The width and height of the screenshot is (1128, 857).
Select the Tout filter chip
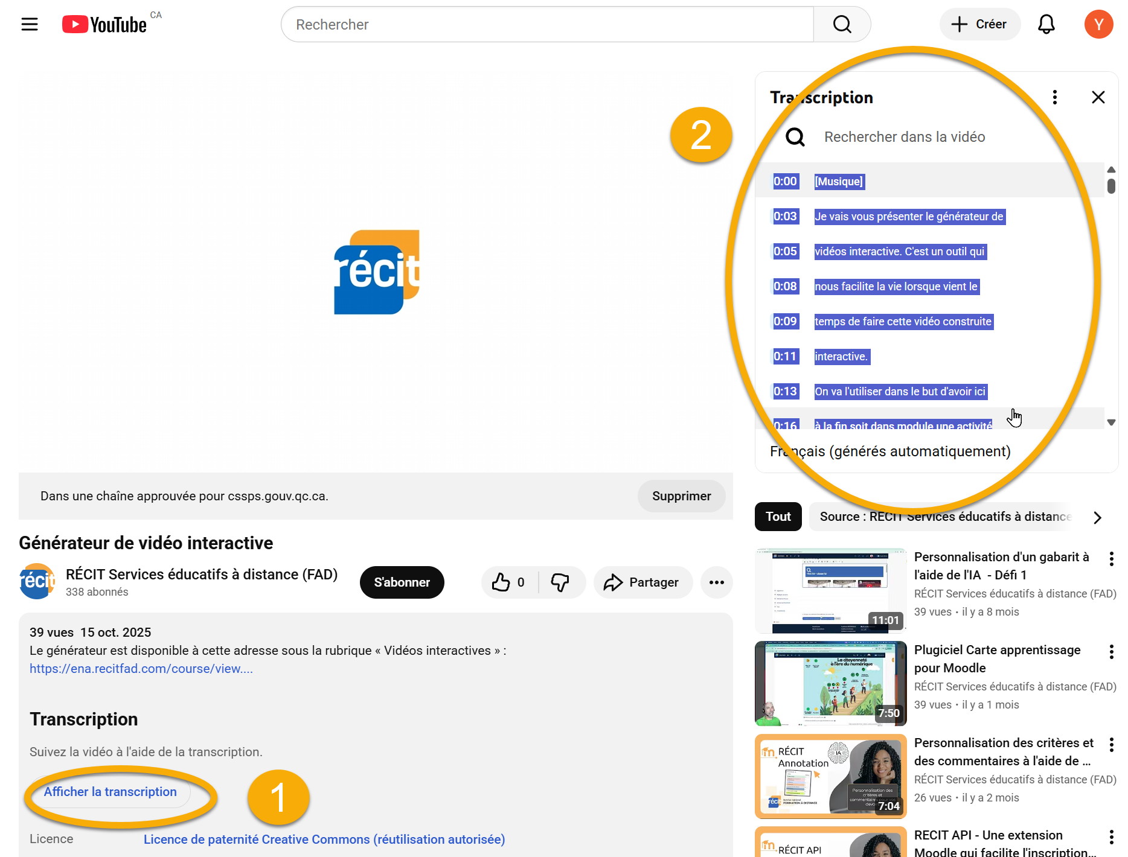(x=778, y=517)
